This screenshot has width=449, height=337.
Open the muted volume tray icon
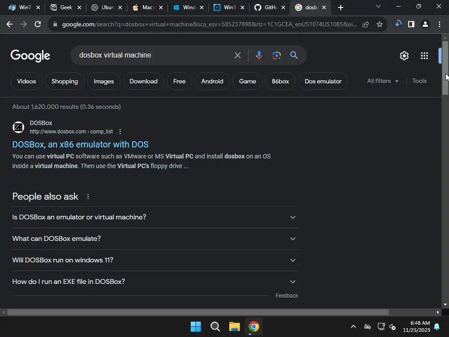pyautogui.click(x=392, y=326)
